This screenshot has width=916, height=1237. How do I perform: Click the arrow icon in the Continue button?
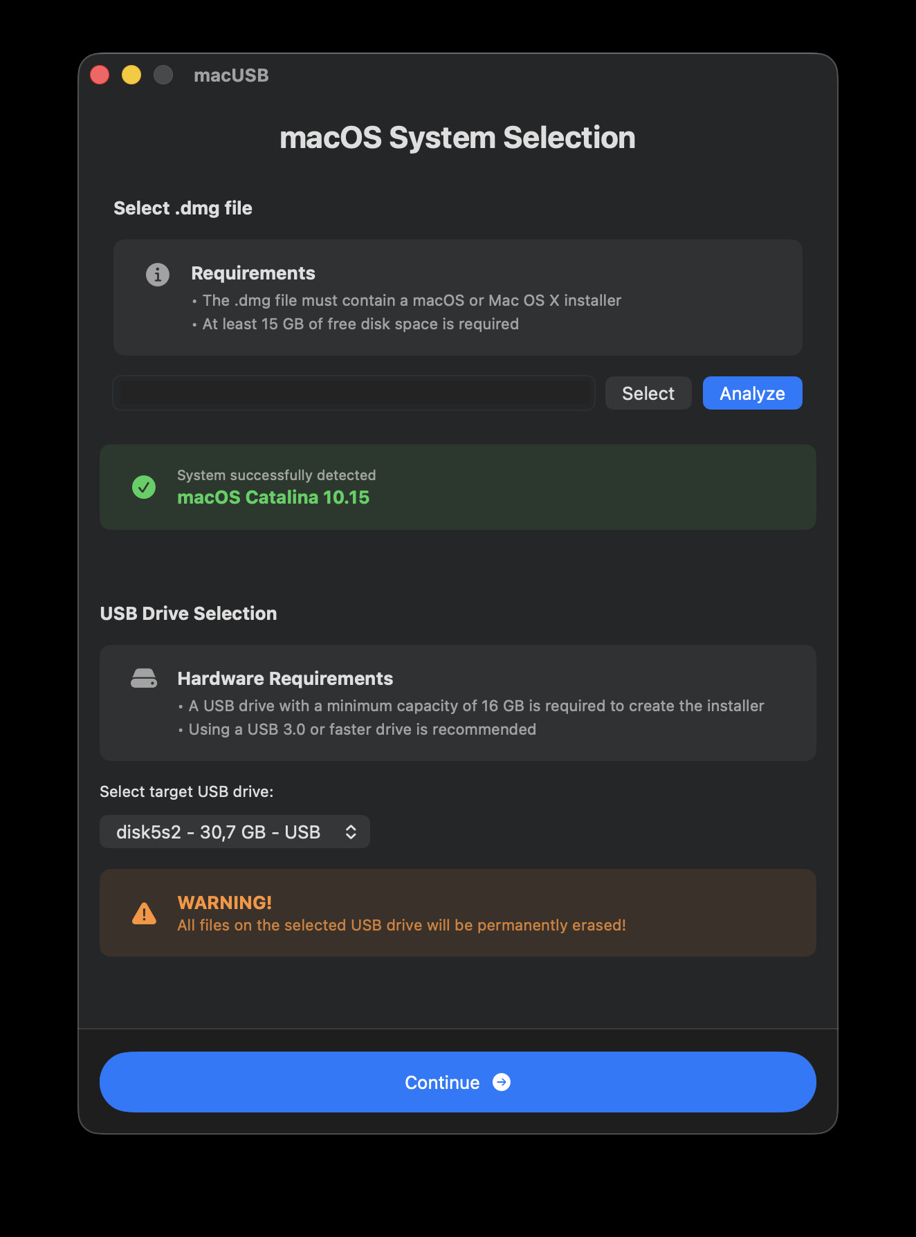point(502,1082)
